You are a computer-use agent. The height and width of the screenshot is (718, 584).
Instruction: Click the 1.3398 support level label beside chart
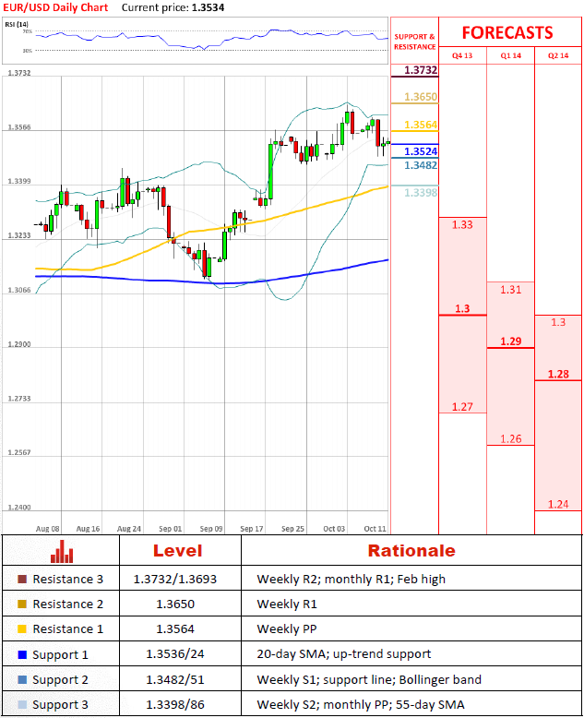(421, 192)
